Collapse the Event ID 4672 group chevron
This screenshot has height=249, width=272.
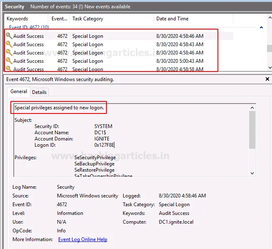[x=261, y=27]
